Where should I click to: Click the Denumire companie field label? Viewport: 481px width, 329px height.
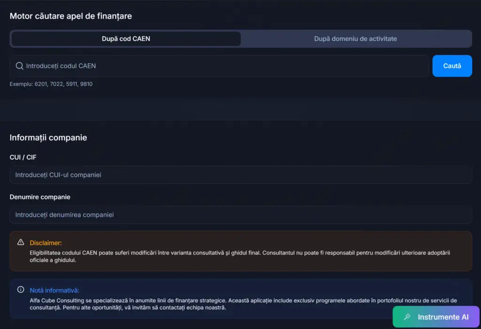click(40, 197)
